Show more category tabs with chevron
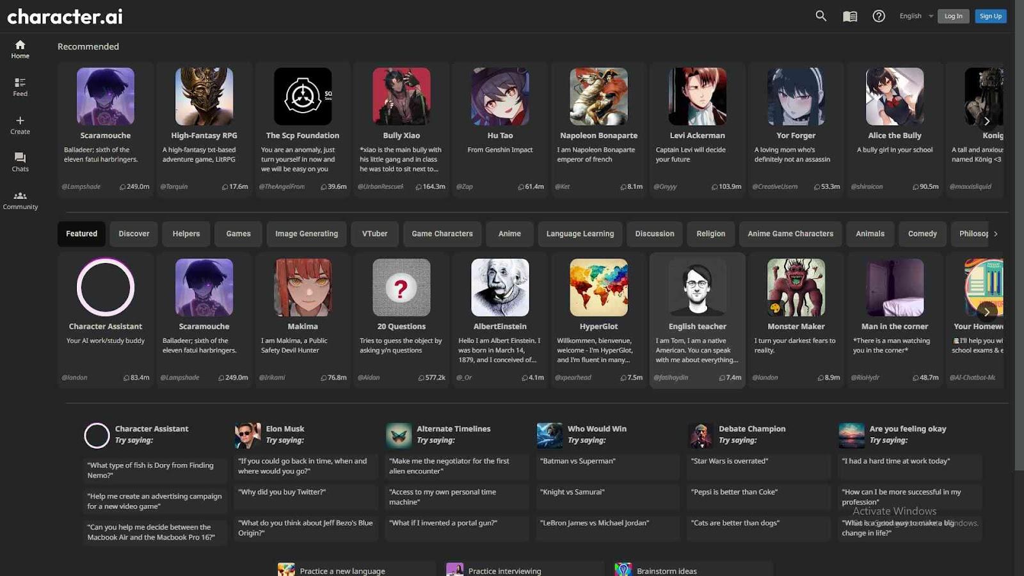1024x576 pixels. 995,234
